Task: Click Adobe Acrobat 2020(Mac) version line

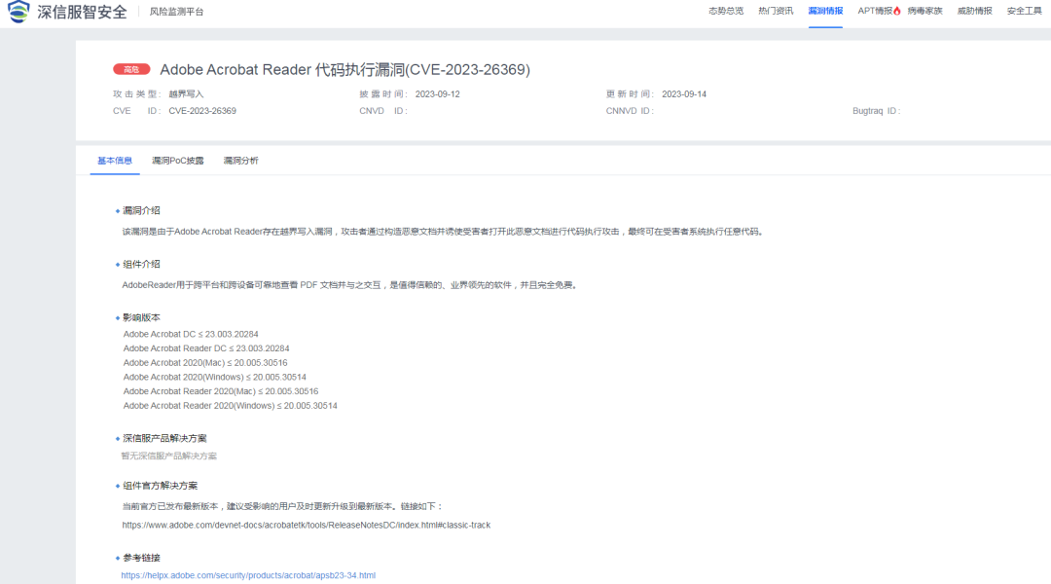Action: click(x=205, y=363)
